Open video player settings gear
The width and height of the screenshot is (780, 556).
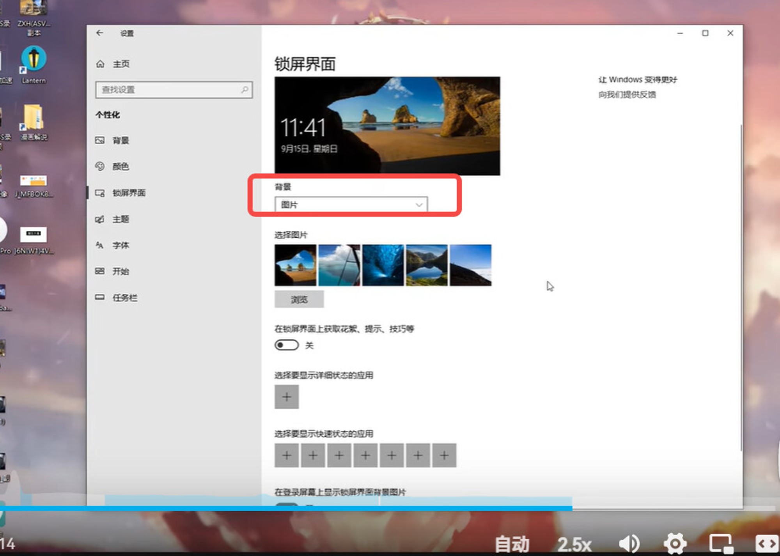[675, 544]
